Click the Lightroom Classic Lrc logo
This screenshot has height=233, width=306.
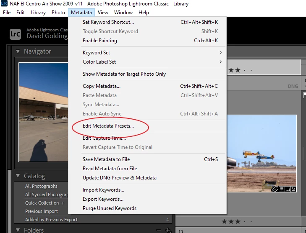[15, 34]
